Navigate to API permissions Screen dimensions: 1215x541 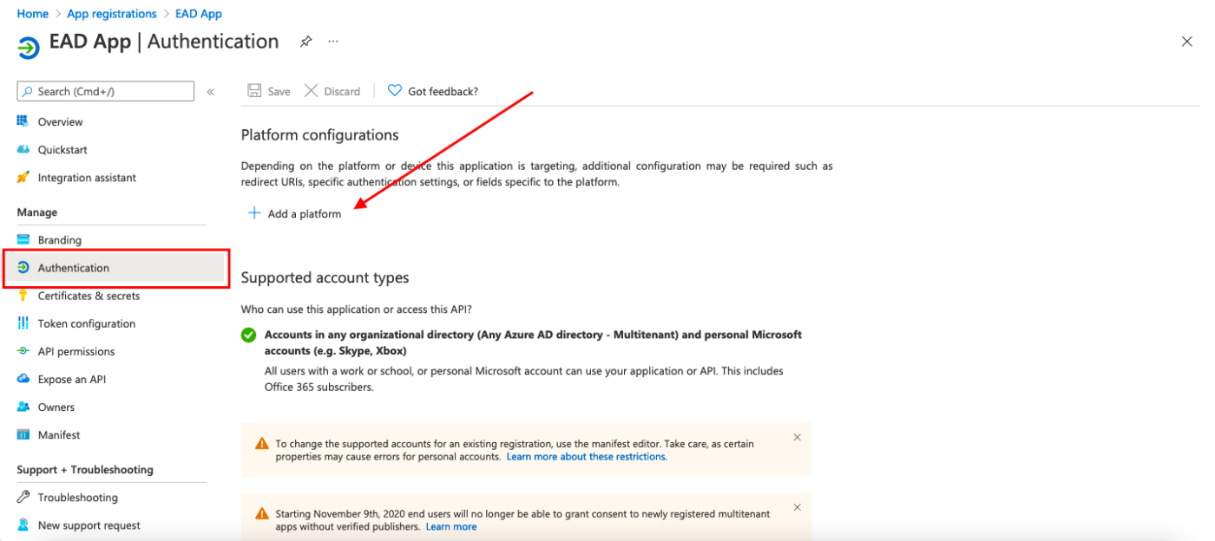coord(76,351)
